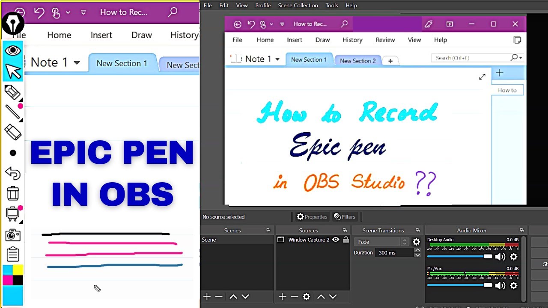Undock Audio Mixer panel with pop-out icon
The image size is (548, 308).
(x=521, y=231)
